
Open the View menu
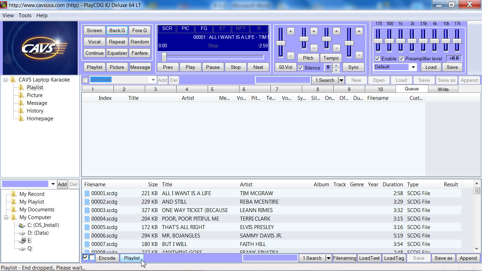[x=8, y=16]
